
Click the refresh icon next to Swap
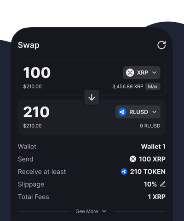coord(161,45)
